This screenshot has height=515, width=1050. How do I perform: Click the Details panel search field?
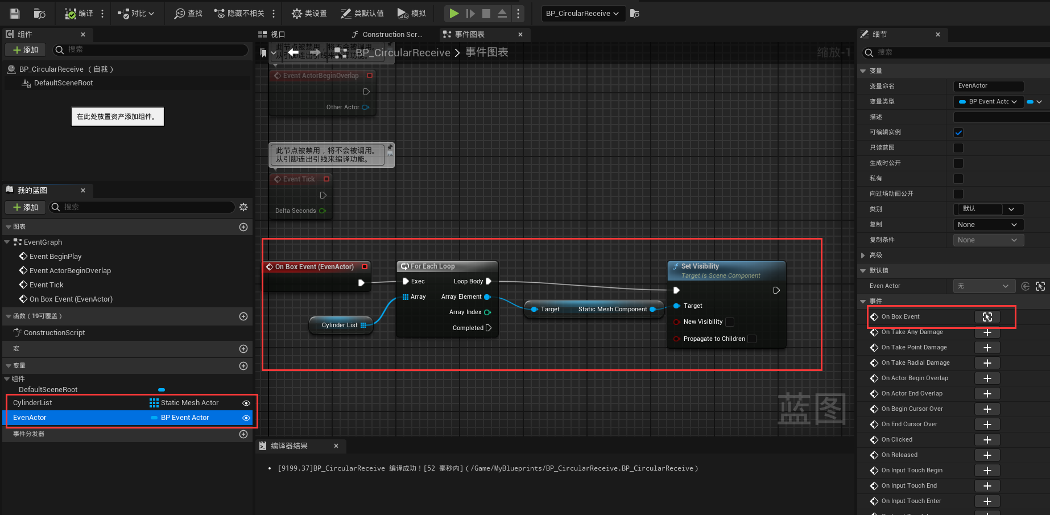[x=956, y=53]
